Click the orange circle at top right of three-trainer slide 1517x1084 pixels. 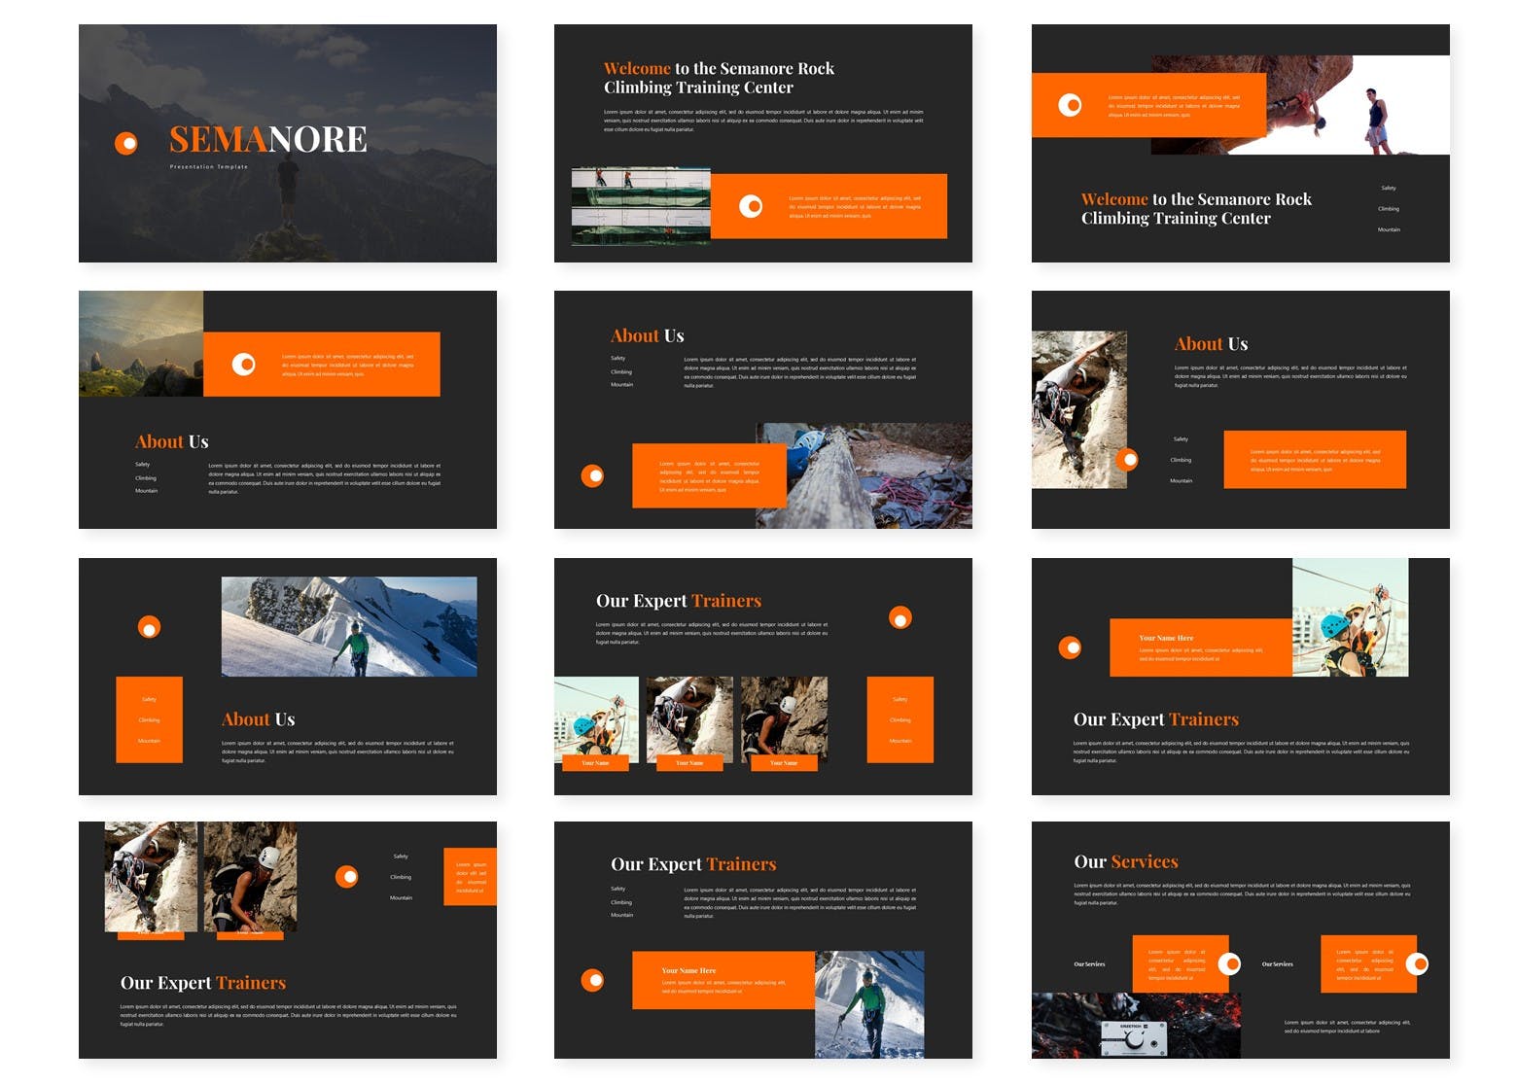[900, 617]
